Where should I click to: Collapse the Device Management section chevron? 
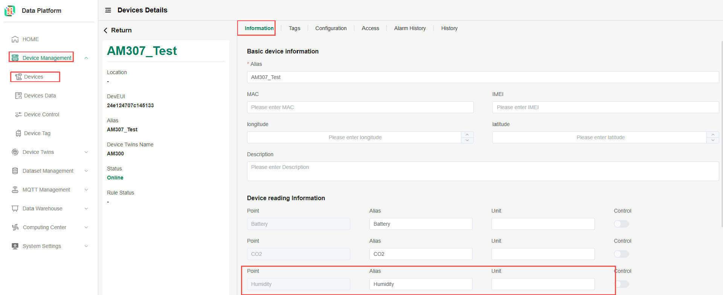coord(86,58)
